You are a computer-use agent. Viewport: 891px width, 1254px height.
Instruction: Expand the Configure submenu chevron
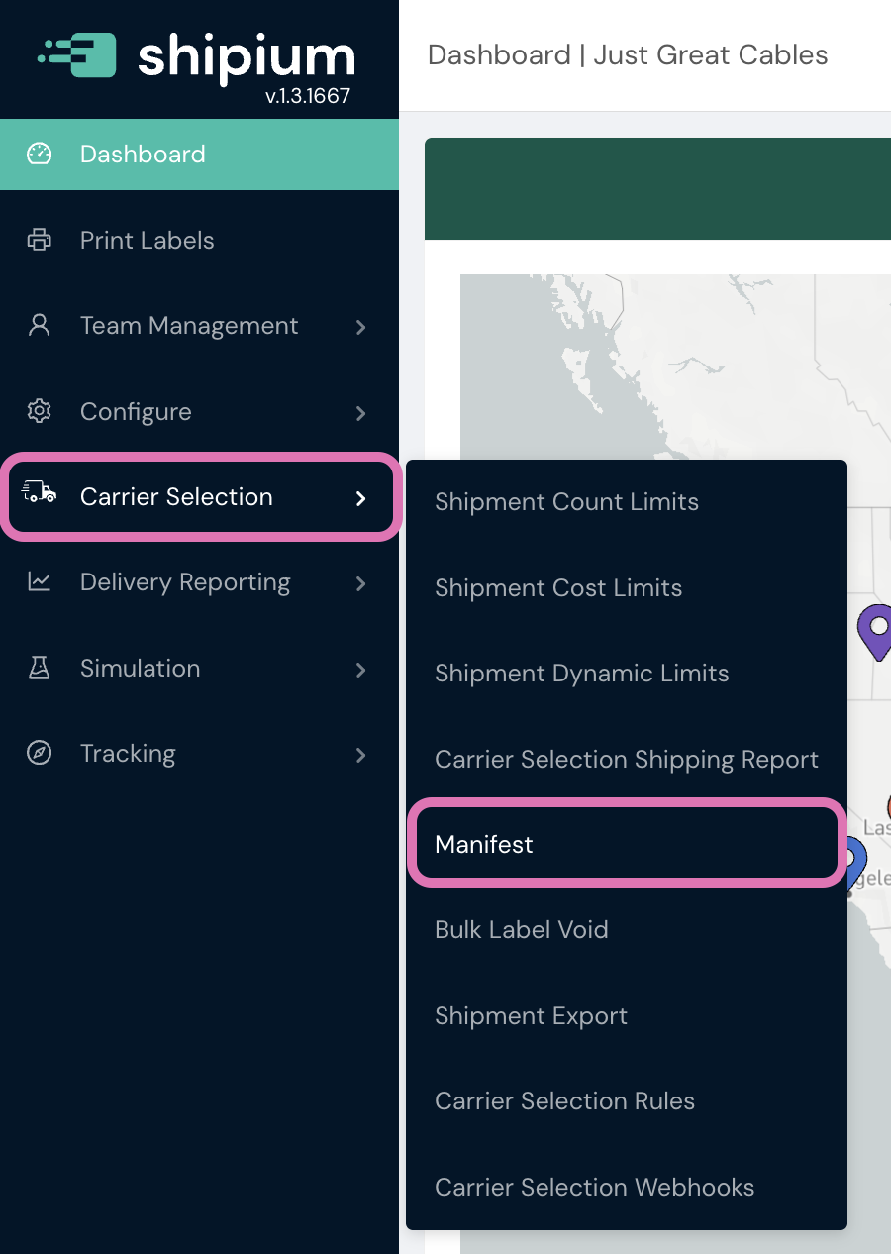point(361,412)
